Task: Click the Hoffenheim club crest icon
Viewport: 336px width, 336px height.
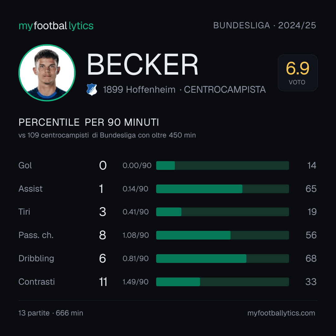Action: pyautogui.click(x=92, y=89)
